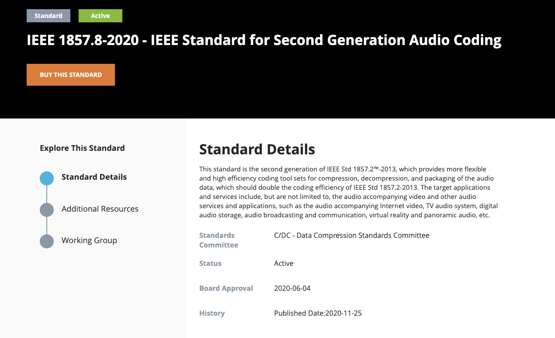The image size is (555, 338).
Task: Click the History field label
Action: click(x=212, y=313)
